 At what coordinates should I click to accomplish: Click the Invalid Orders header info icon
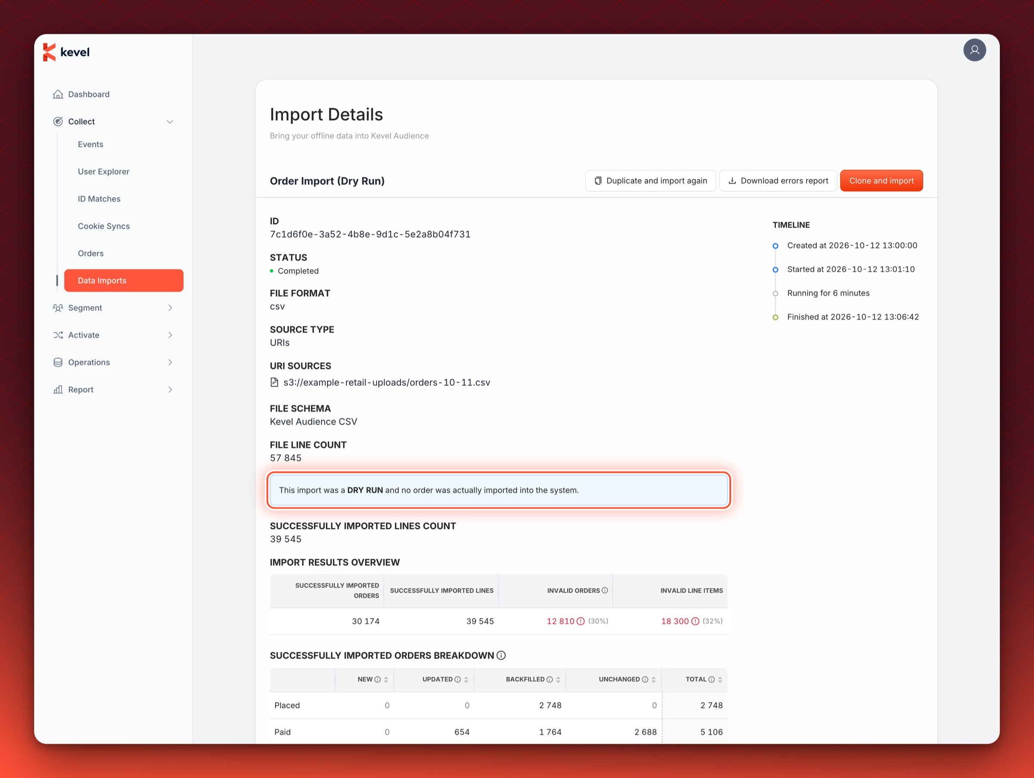(x=604, y=590)
